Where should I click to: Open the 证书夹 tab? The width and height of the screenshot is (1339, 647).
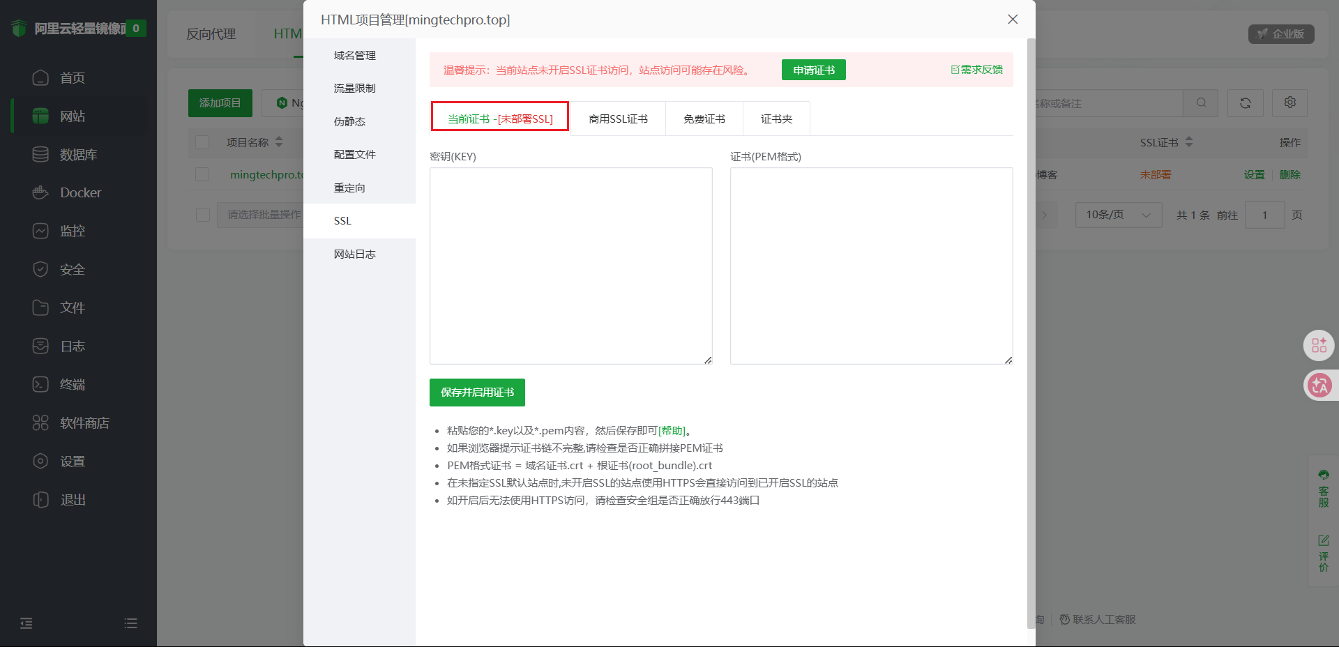point(776,119)
